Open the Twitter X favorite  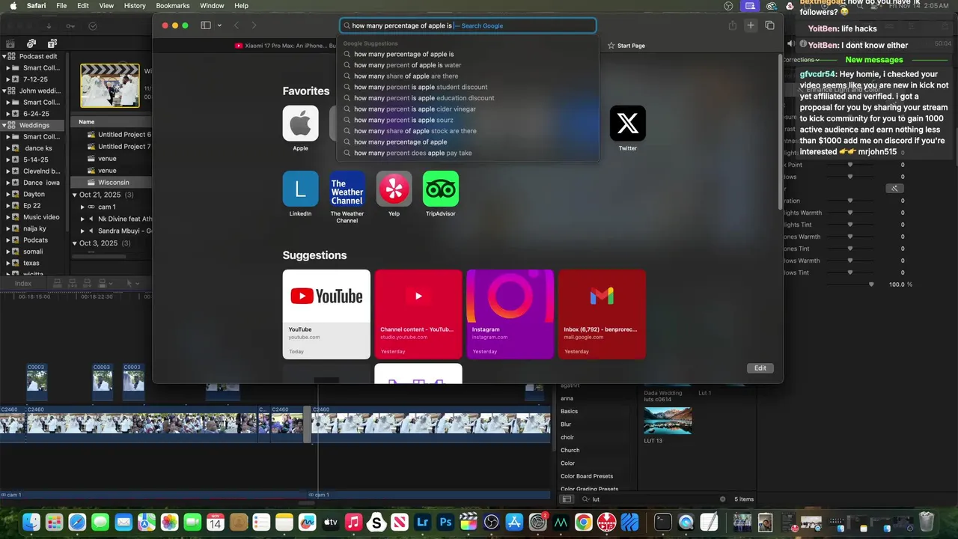[x=627, y=124]
